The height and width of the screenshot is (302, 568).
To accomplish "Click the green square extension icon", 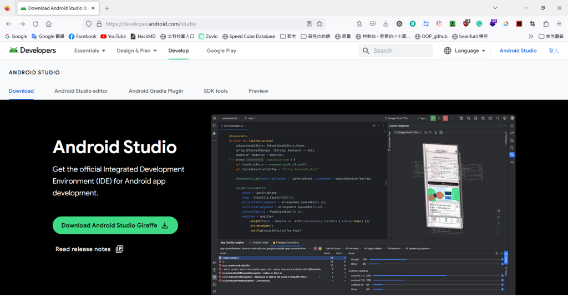I will coord(453,23).
